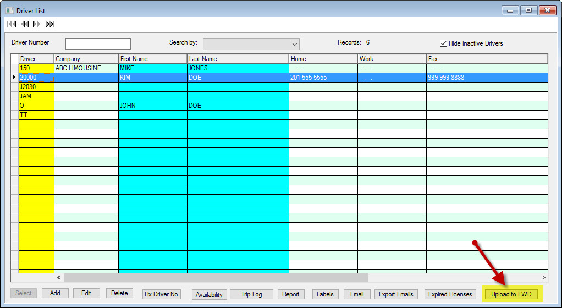562x308 pixels.
Task: Select driver J2030 row cell
Action: point(36,87)
